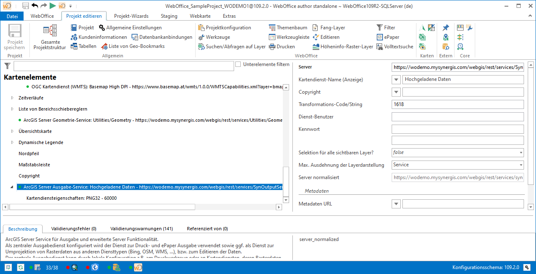Click the Tabellen icon in the ribbon
The width and height of the screenshot is (536, 274).
tap(74, 46)
